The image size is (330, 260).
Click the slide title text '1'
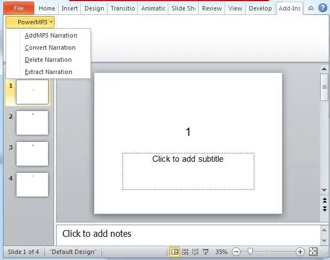pos(188,132)
